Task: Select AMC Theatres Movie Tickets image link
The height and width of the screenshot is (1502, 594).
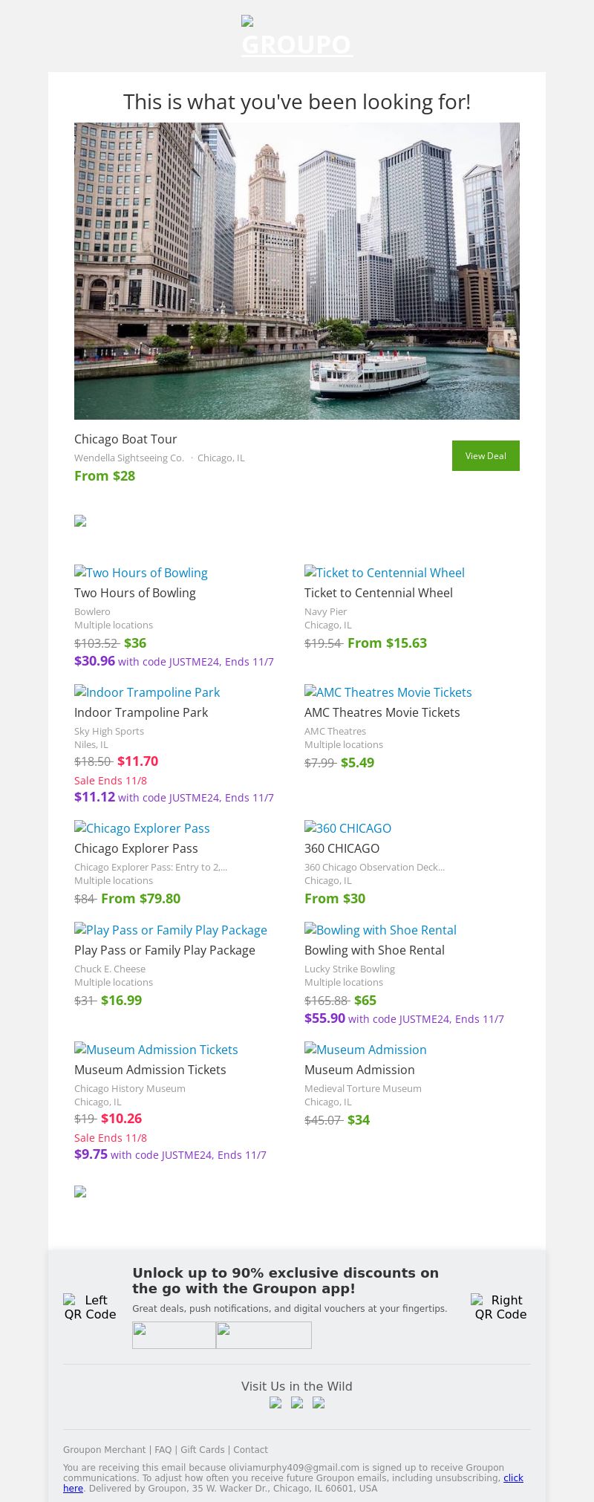Action: [388, 692]
